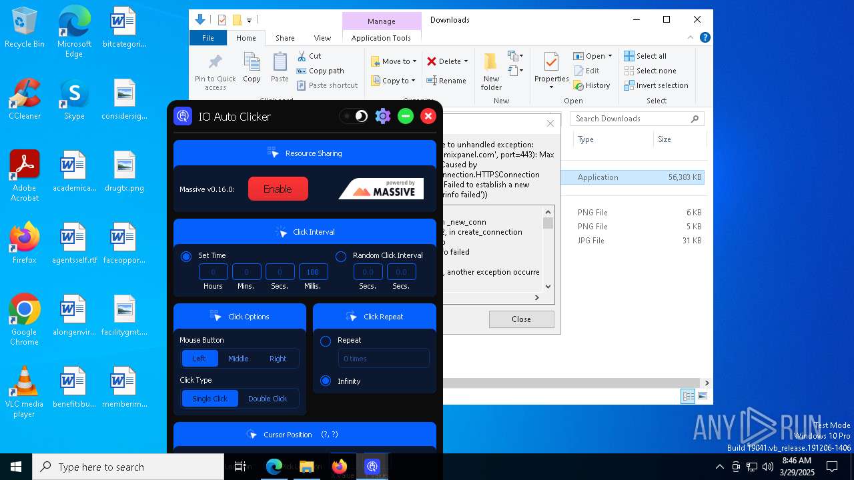854x480 pixels.
Task: Open Microsoft Edge from taskbar
Action: [x=274, y=467]
